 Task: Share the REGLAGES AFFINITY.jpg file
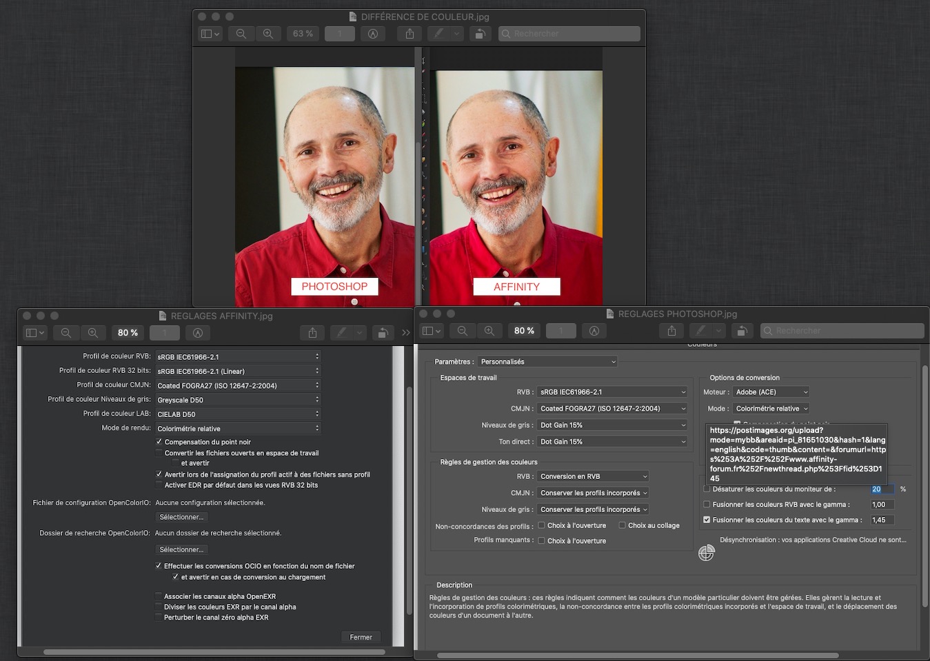312,333
